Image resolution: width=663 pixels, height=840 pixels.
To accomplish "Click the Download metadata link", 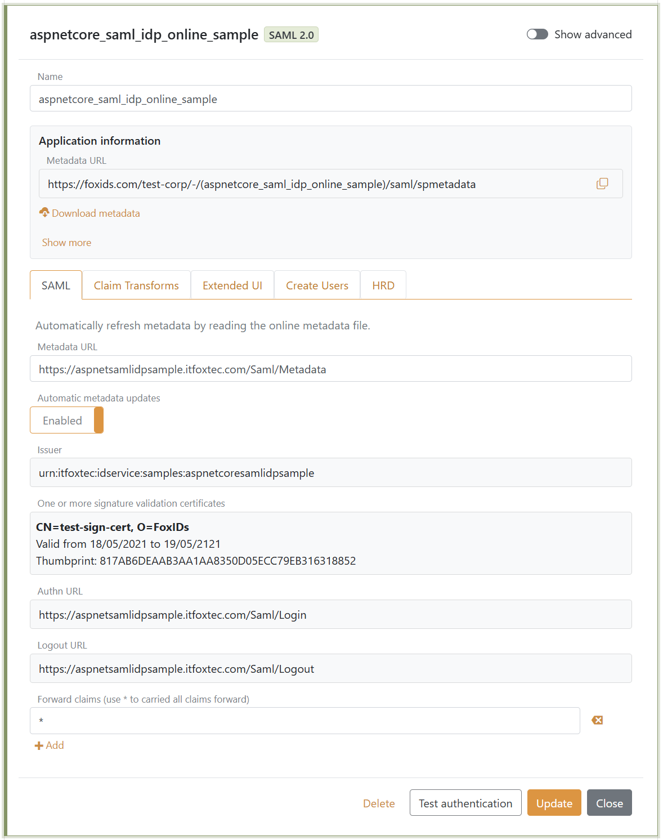I will 96,213.
